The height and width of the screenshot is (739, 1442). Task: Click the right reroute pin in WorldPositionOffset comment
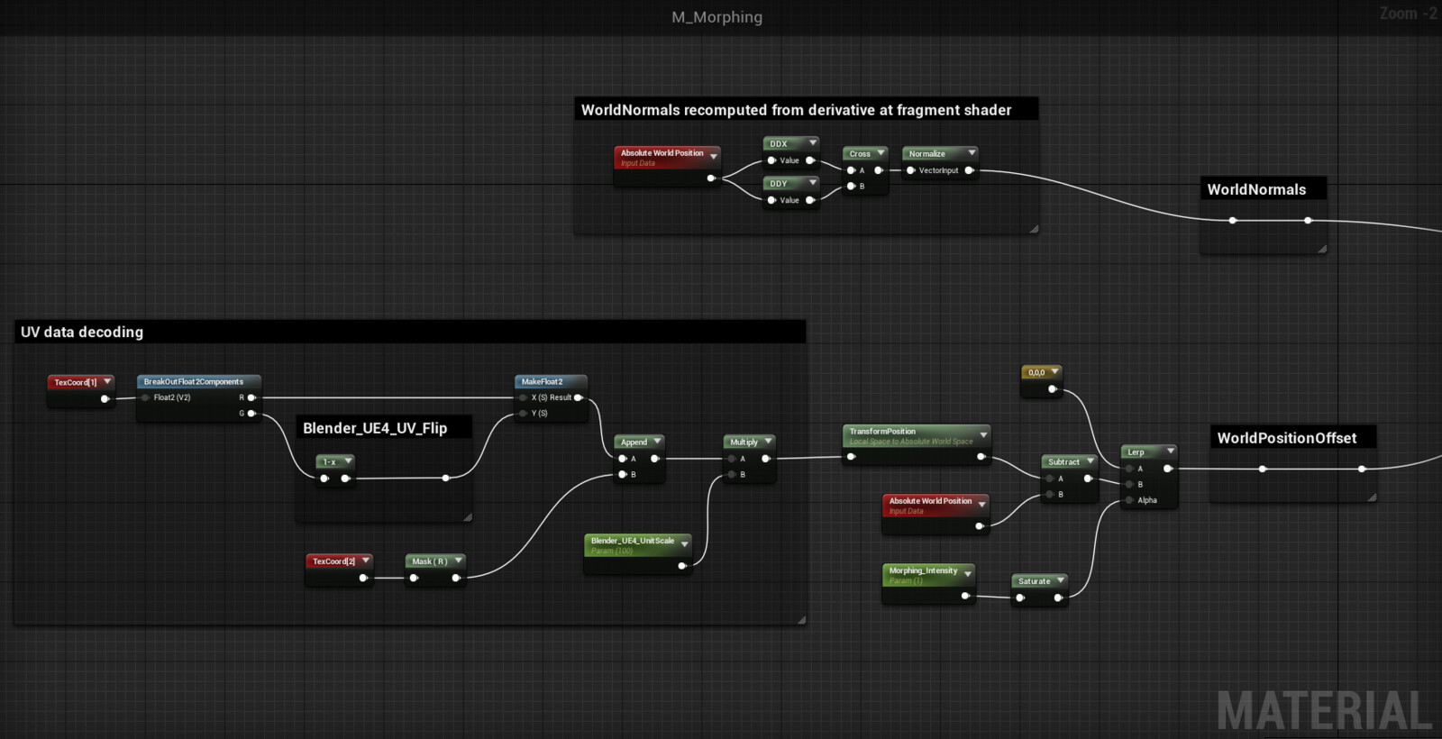coord(1362,469)
